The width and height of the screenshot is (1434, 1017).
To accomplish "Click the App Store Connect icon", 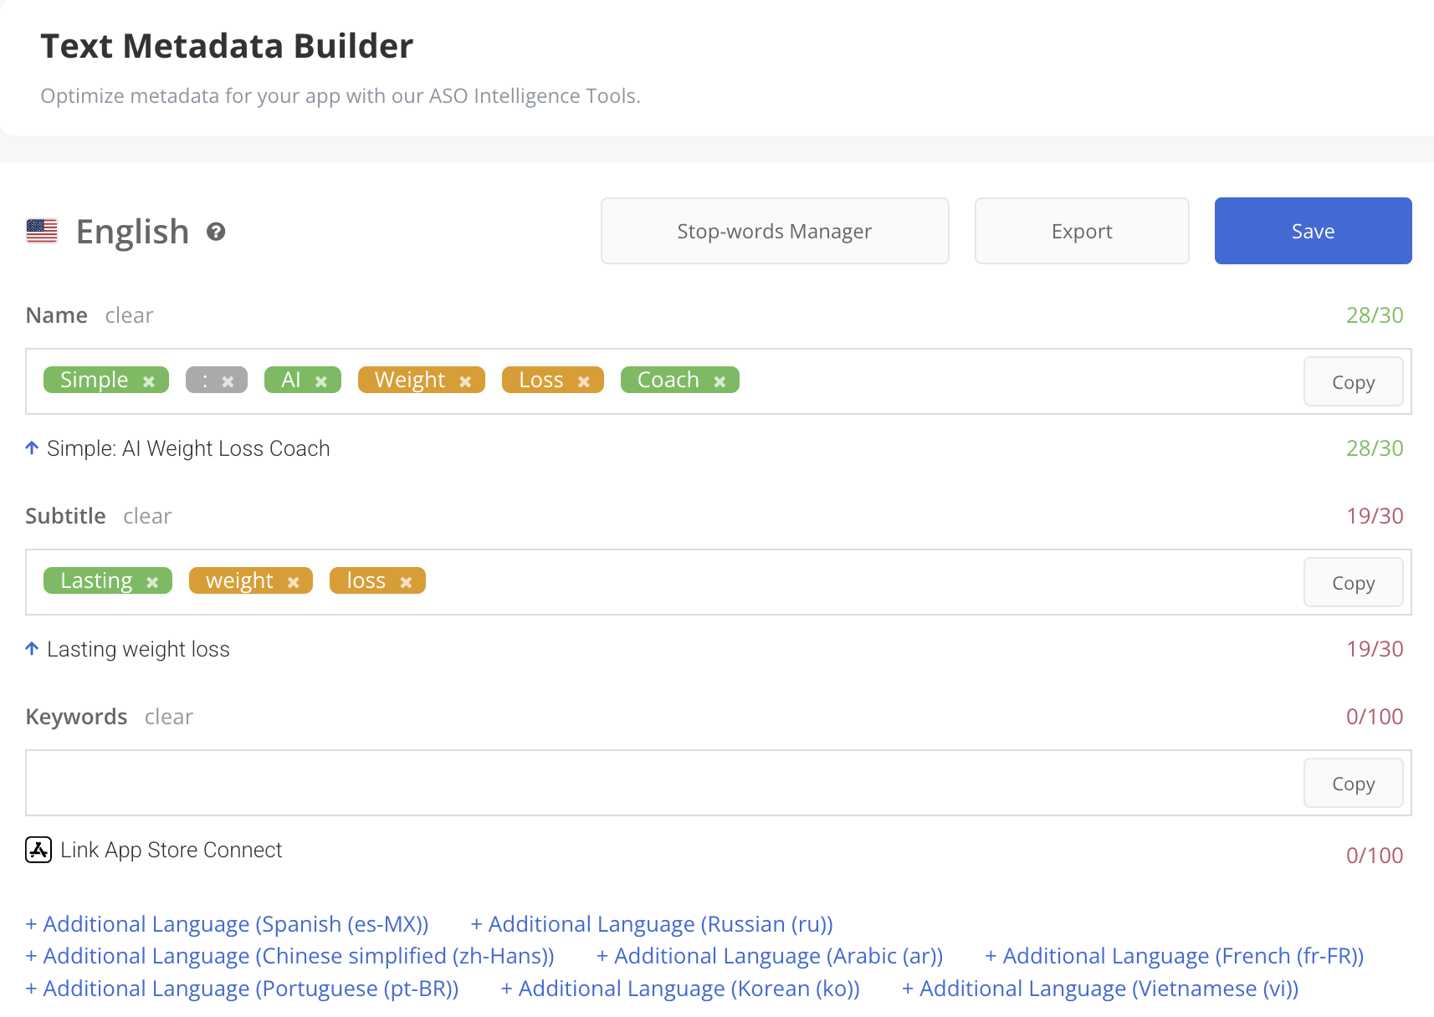I will 38,850.
